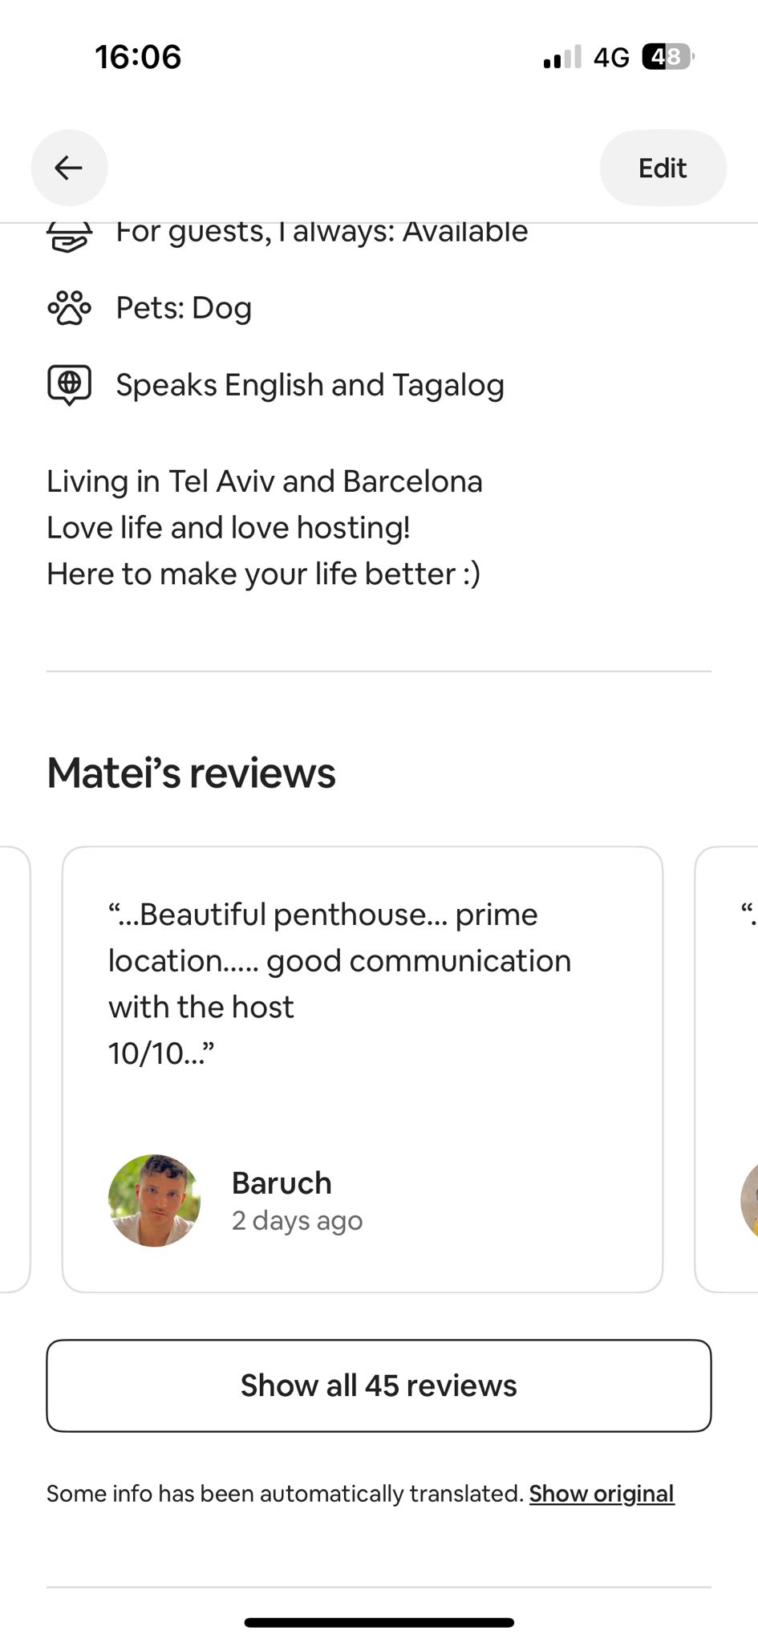
Task: Tap the paw icon next to Pets
Action: click(x=70, y=308)
